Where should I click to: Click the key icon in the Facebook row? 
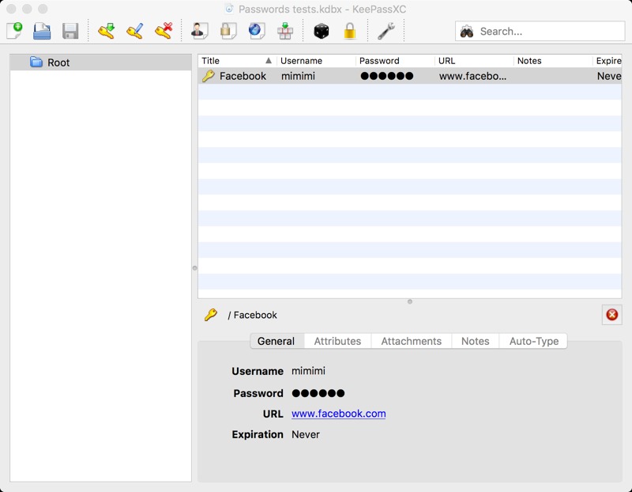(209, 76)
